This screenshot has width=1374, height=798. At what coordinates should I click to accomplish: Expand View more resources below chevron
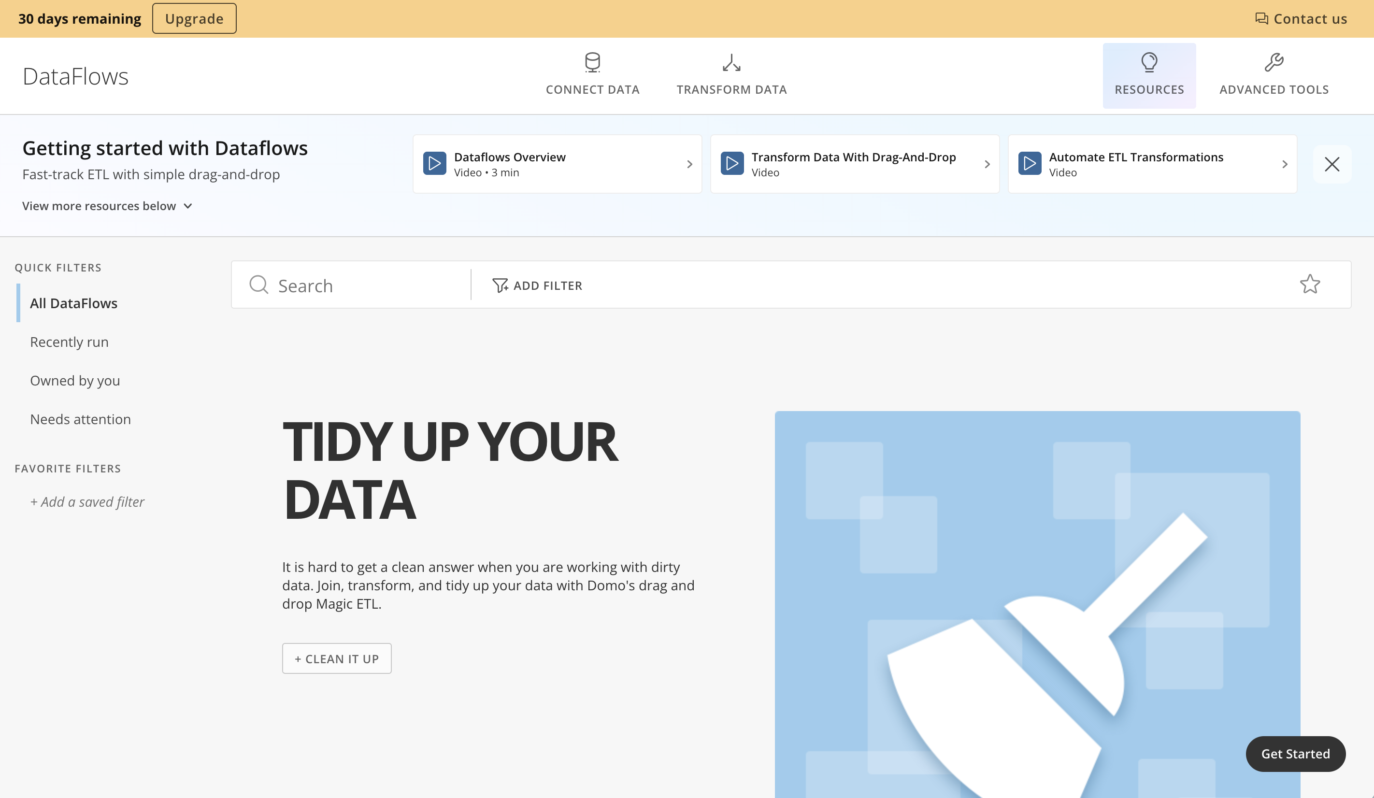(x=188, y=206)
